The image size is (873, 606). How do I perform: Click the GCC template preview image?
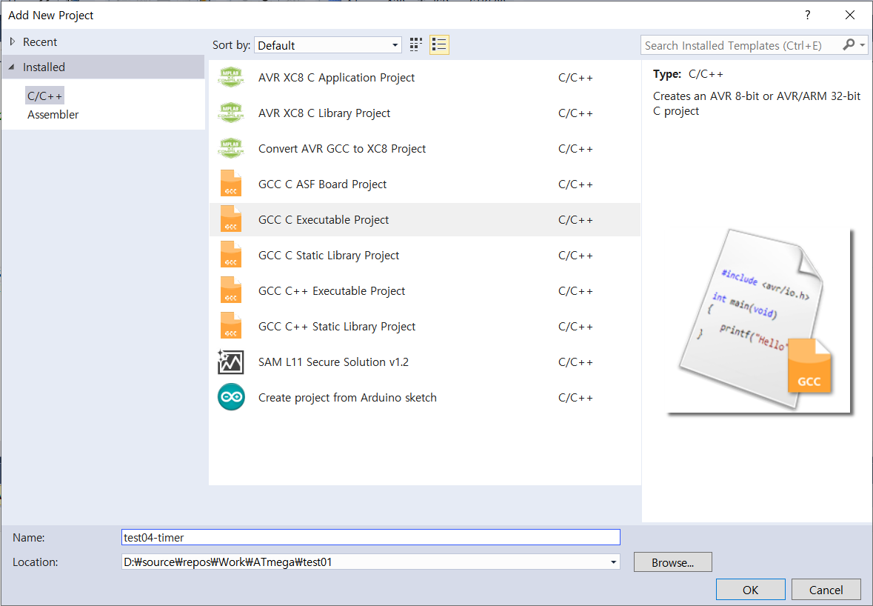point(760,321)
